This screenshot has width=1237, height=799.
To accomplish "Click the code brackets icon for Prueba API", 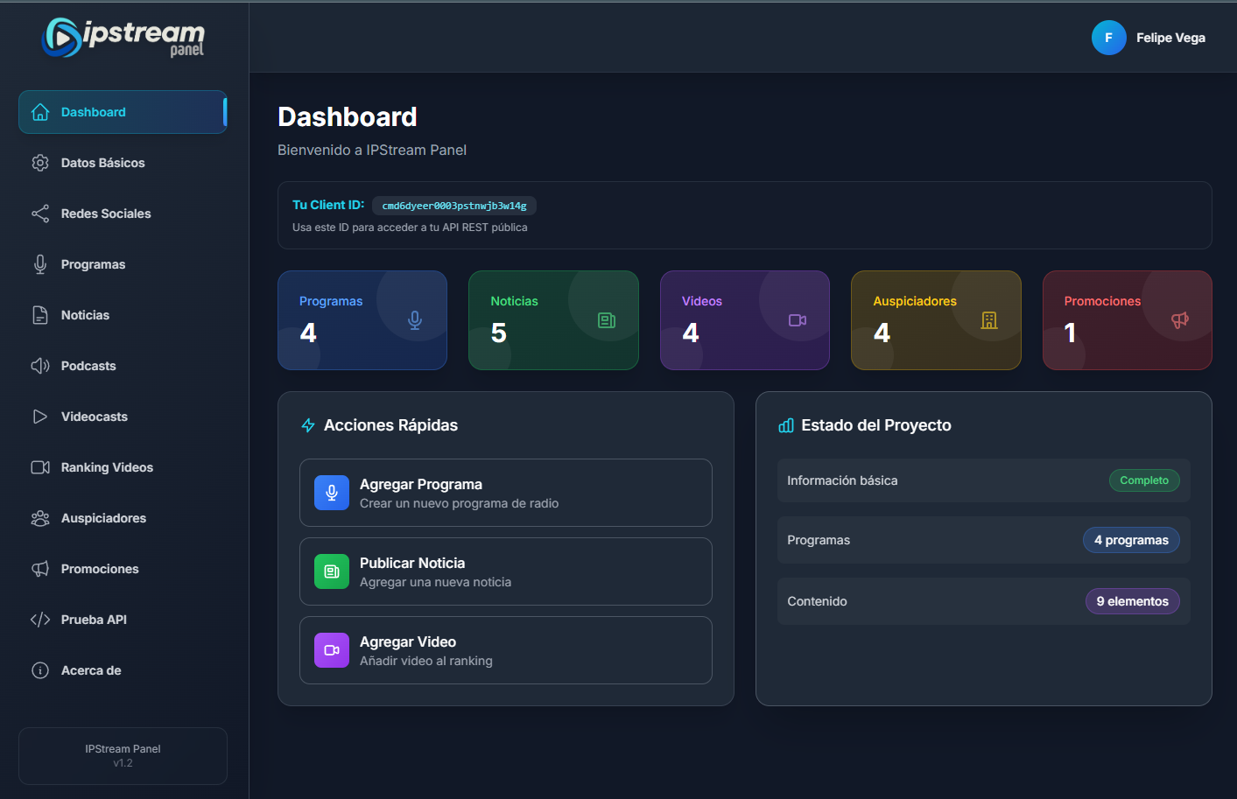I will pyautogui.click(x=40, y=620).
